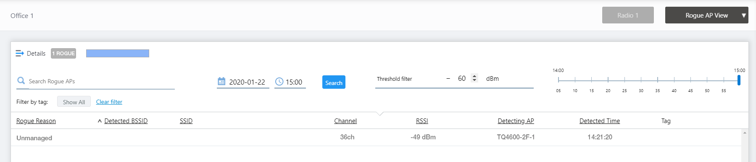The width and height of the screenshot is (756, 162).
Task: Click the Search Rogue APs input field
Action: 101,81
